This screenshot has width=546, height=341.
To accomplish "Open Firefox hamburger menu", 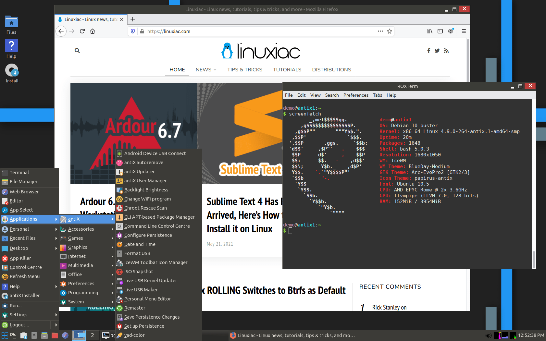I will coord(464,31).
